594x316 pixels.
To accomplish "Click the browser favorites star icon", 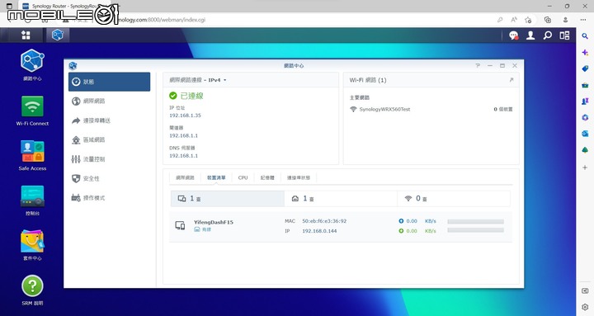I will click(x=528, y=20).
